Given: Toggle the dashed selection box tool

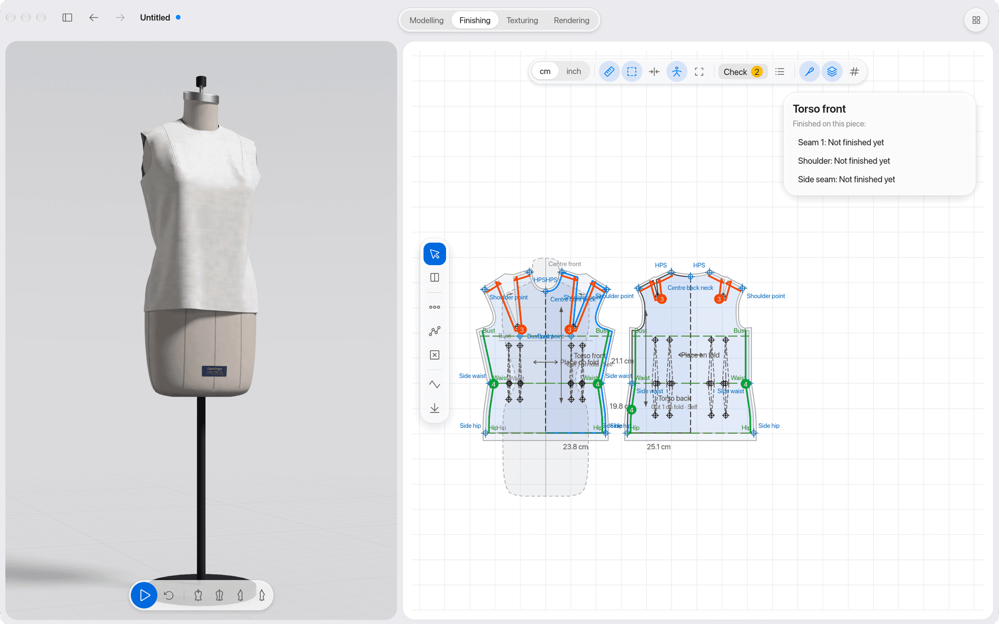Looking at the screenshot, I should [632, 72].
